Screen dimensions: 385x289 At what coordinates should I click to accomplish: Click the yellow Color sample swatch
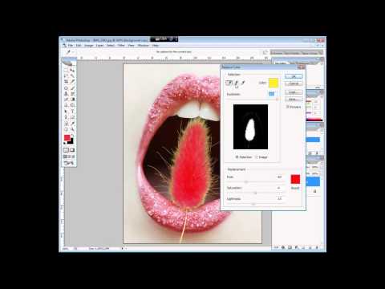(x=274, y=83)
